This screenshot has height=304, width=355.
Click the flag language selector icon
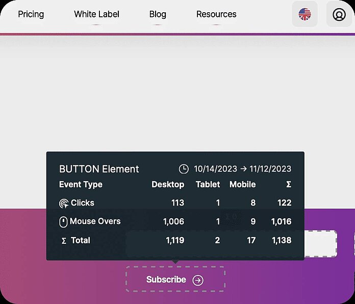[x=305, y=14]
